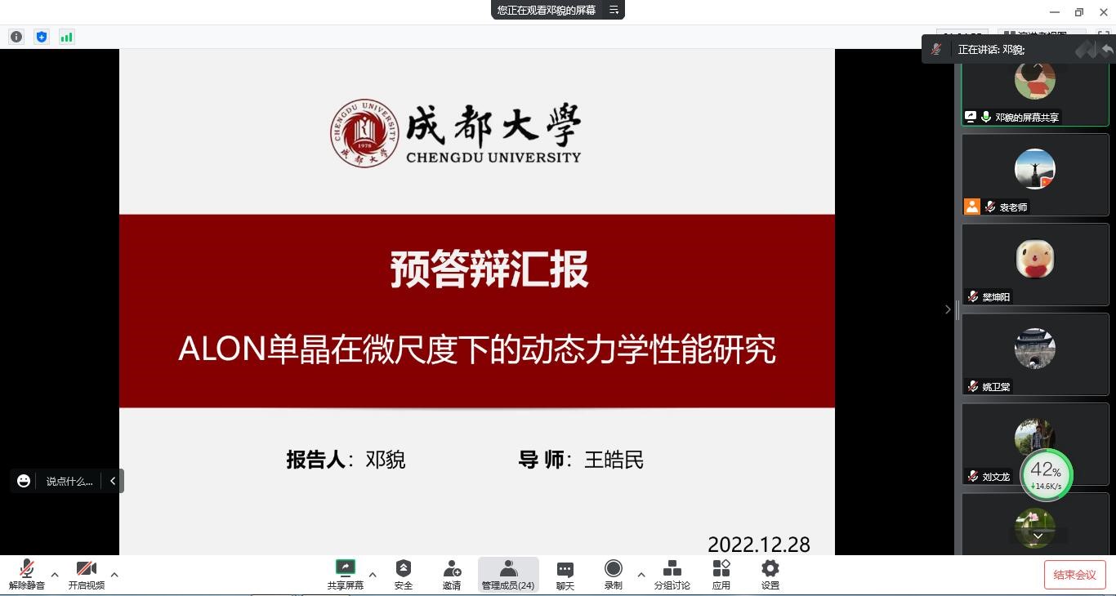
Task: Open the 共享屏幕 options arrow
Action: pyautogui.click(x=373, y=575)
